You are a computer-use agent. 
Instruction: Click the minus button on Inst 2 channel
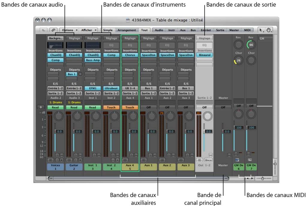(x=113, y=160)
